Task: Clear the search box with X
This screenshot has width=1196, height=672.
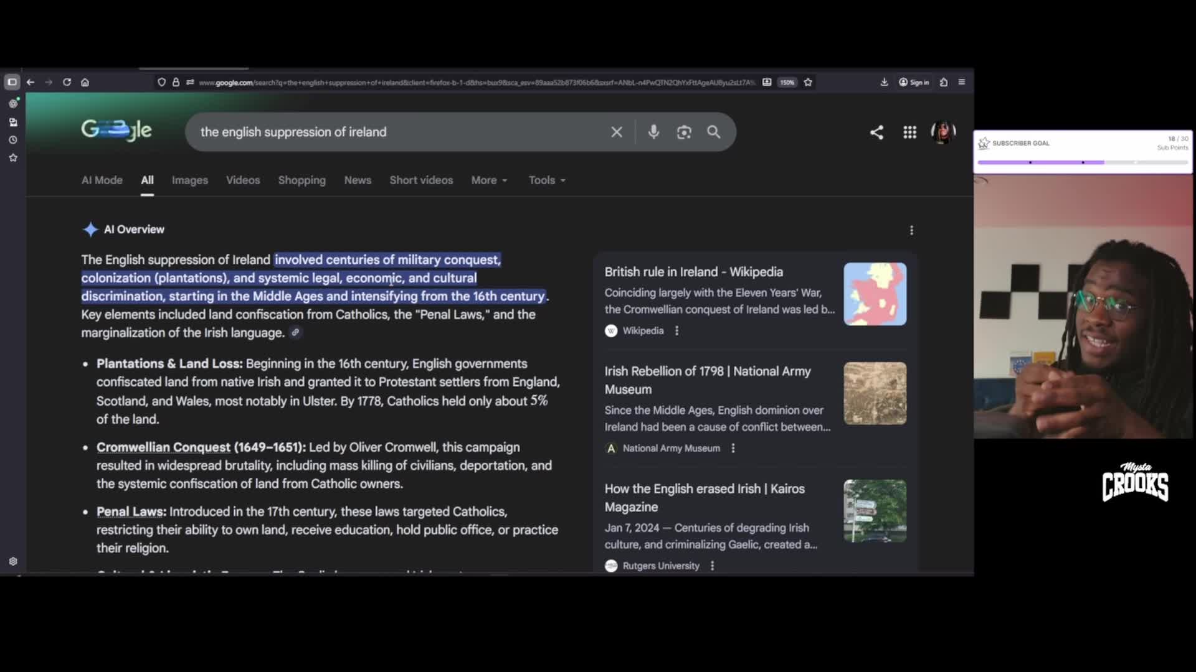Action: click(616, 132)
